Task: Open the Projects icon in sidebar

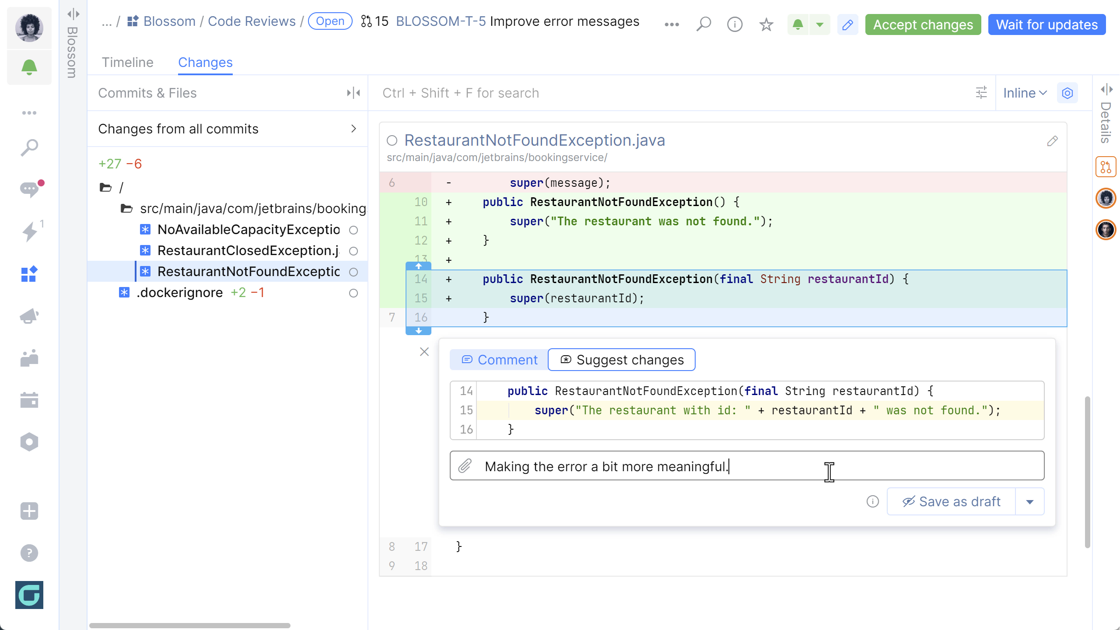Action: [29, 274]
